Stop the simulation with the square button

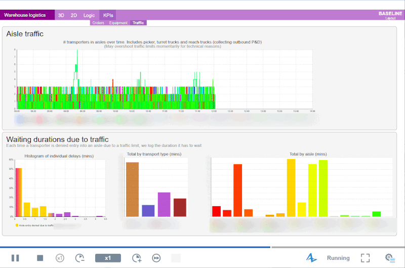[40, 258]
